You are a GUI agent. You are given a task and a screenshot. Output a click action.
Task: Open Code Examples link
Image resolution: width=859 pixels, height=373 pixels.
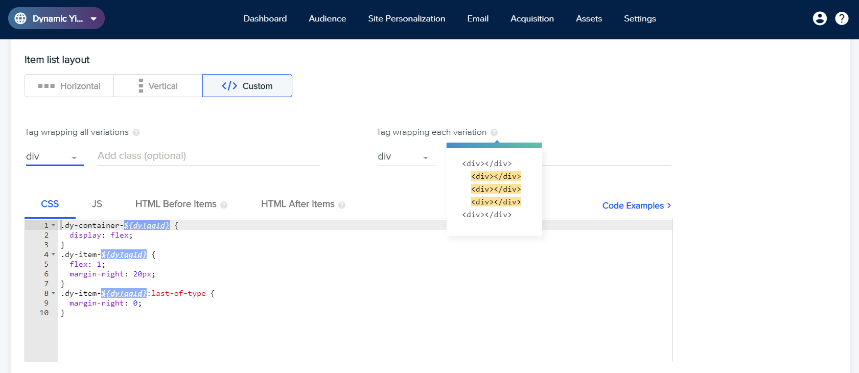637,205
